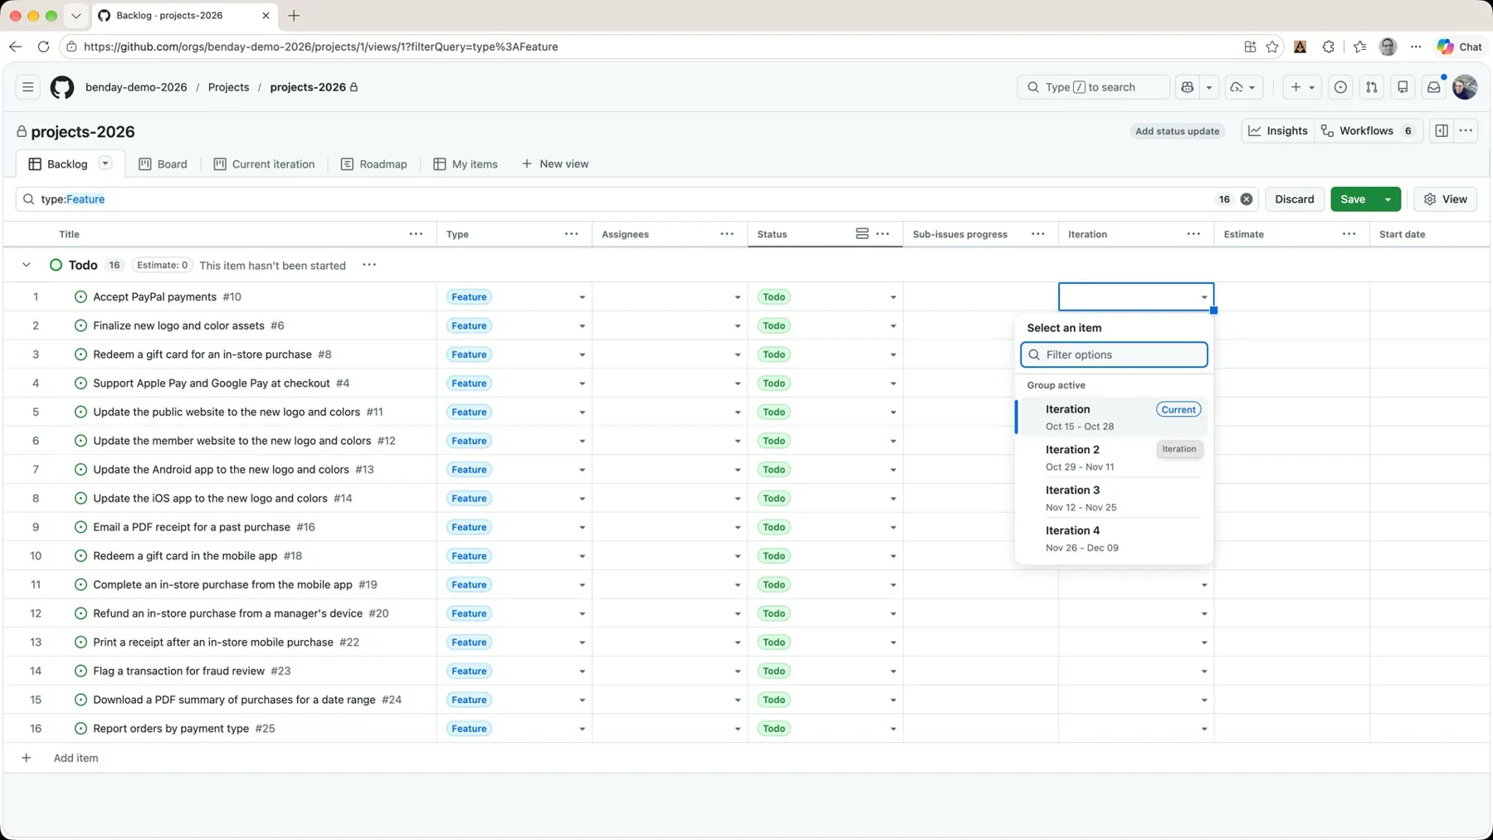Viewport: 1493px width, 840px height.
Task: Select Iteration 4 Nov 26 - Dec 09
Action: pos(1114,539)
